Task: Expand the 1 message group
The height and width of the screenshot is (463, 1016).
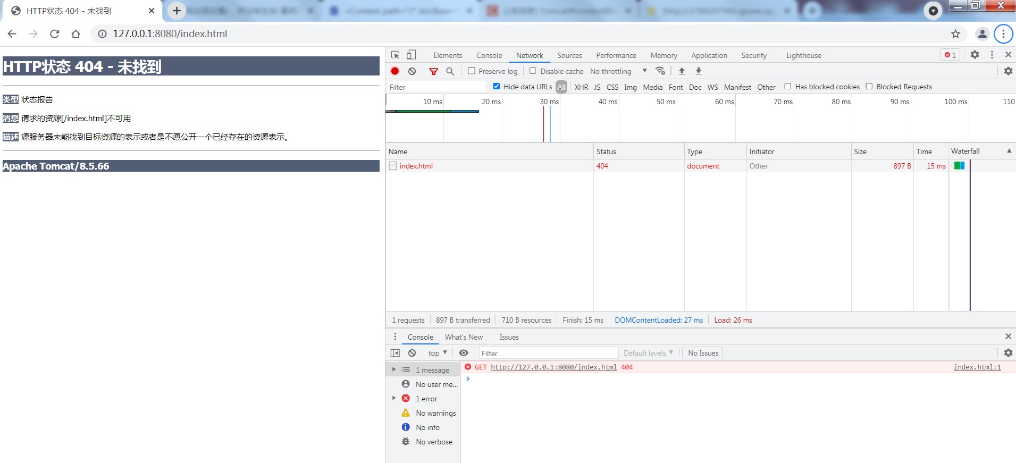Action: click(394, 369)
